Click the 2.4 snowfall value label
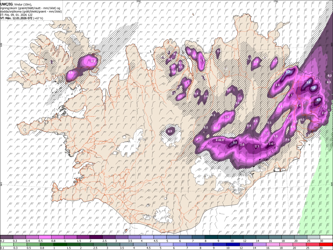Screen dimensions: 333x250 (299, 105)
